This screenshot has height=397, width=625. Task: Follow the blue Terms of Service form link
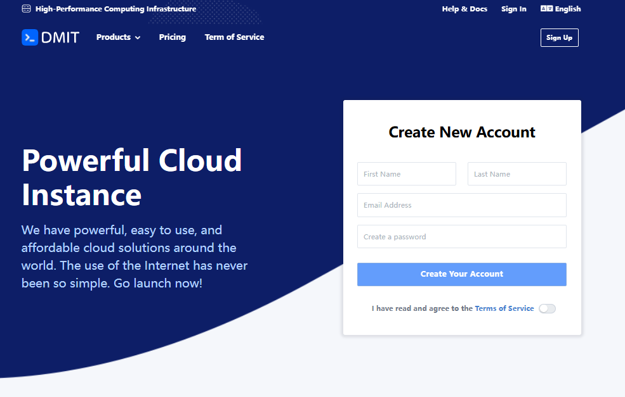[504, 308]
